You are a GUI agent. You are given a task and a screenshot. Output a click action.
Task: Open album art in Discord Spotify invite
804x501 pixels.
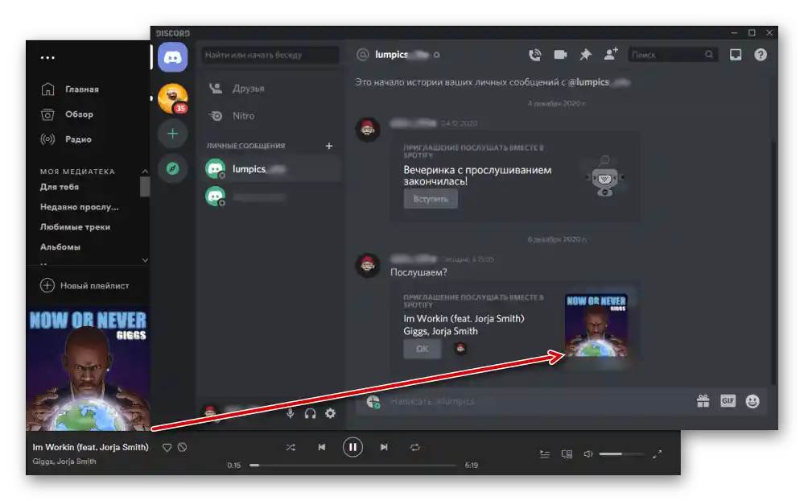(x=596, y=325)
